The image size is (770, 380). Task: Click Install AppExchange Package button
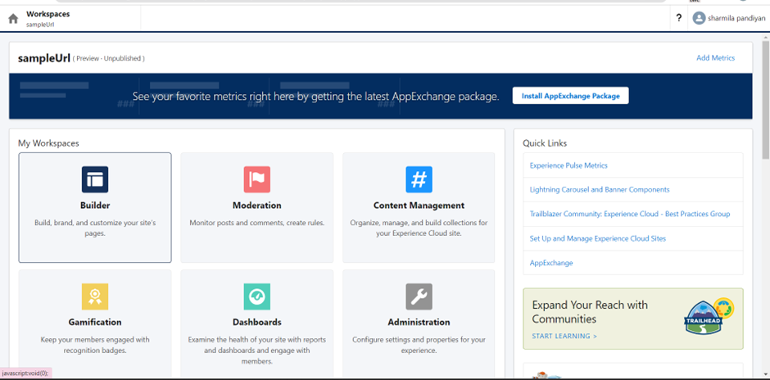pos(571,96)
